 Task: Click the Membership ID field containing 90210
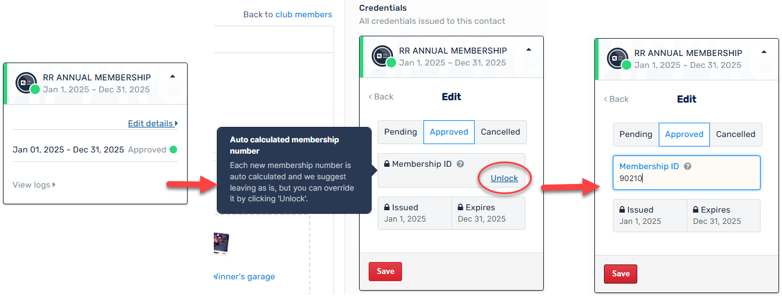(686, 178)
